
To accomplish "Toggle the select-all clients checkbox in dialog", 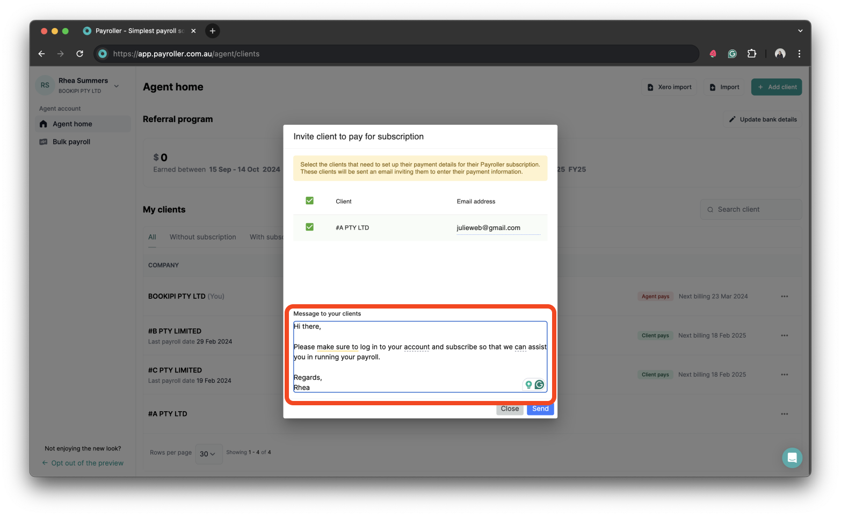I will (x=309, y=200).
